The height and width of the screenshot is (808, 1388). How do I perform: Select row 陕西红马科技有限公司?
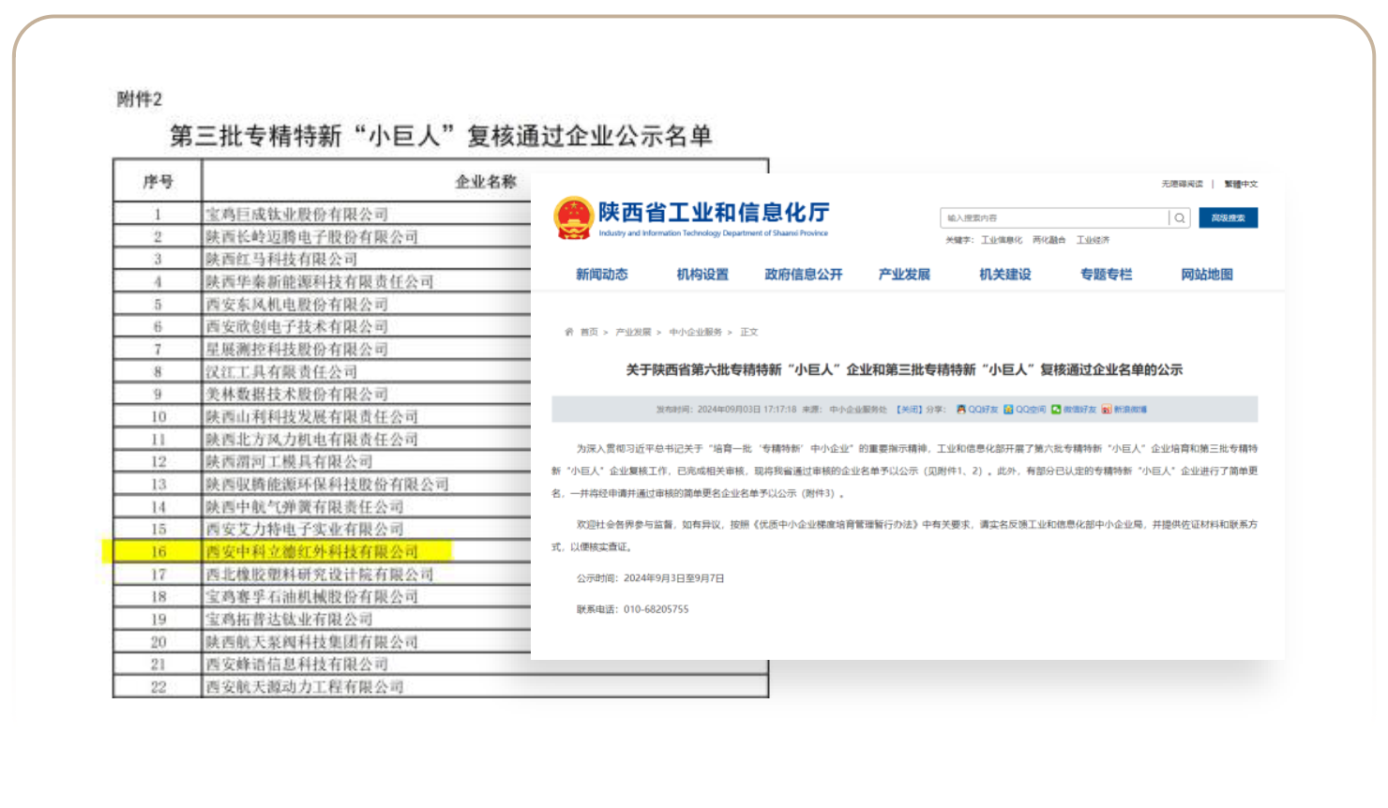coord(281,259)
